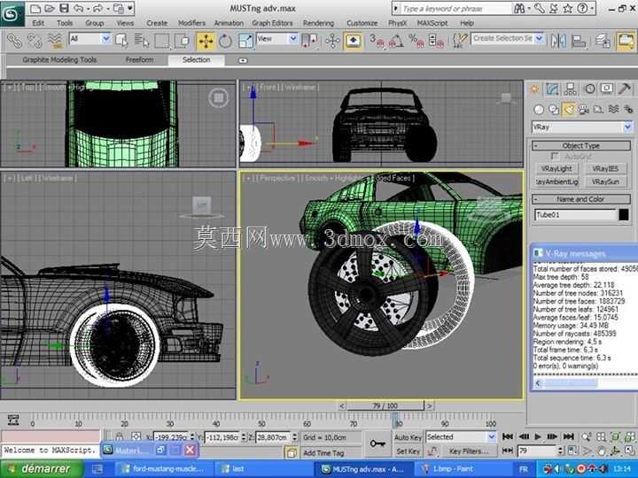Click the Save File icon in quick access toolbar

point(64,8)
